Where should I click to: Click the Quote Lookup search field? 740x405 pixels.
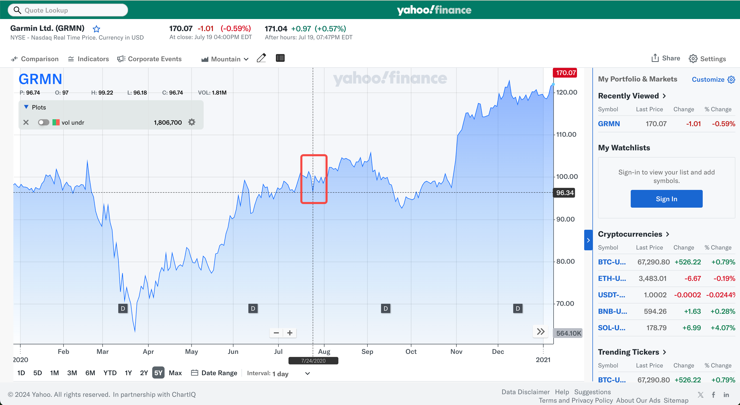pos(68,10)
